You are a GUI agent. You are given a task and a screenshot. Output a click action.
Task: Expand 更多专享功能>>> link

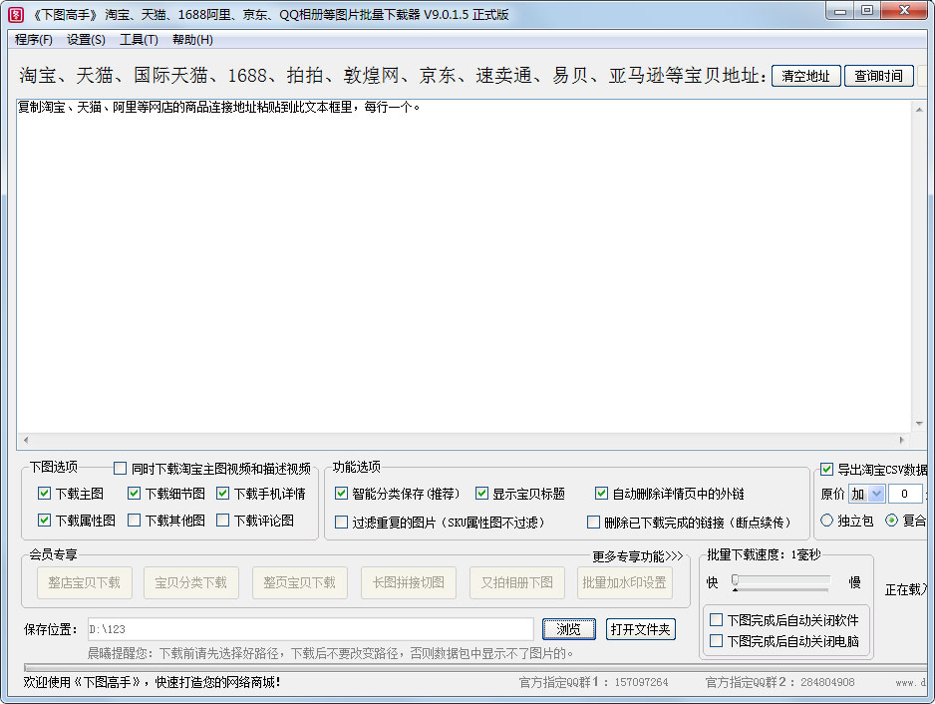[637, 556]
